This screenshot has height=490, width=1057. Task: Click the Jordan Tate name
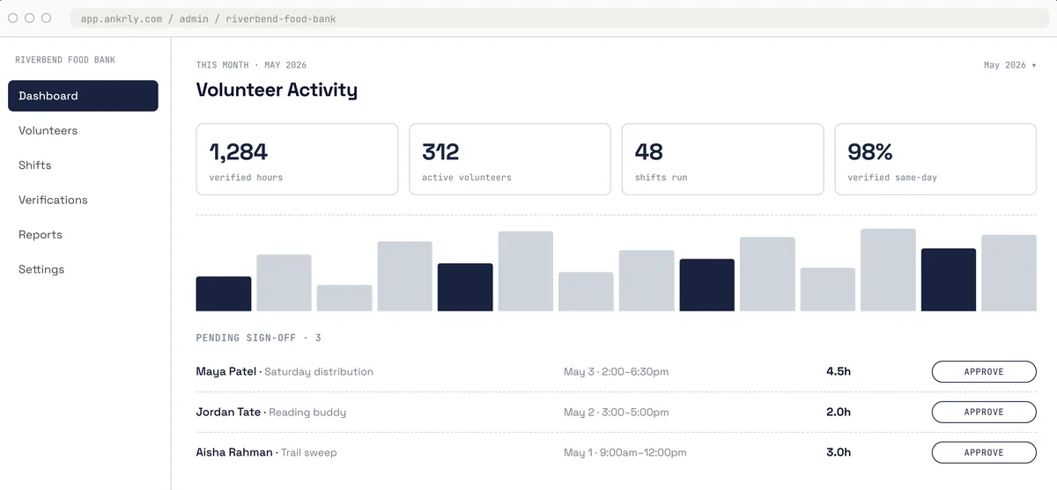(228, 412)
